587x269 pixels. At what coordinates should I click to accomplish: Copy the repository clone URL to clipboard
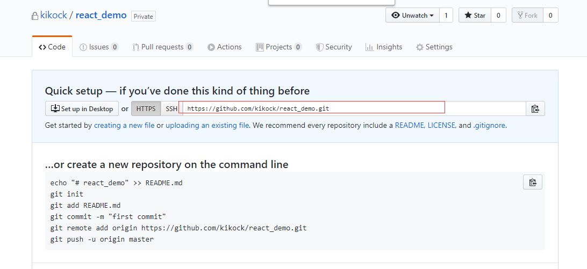coord(535,108)
